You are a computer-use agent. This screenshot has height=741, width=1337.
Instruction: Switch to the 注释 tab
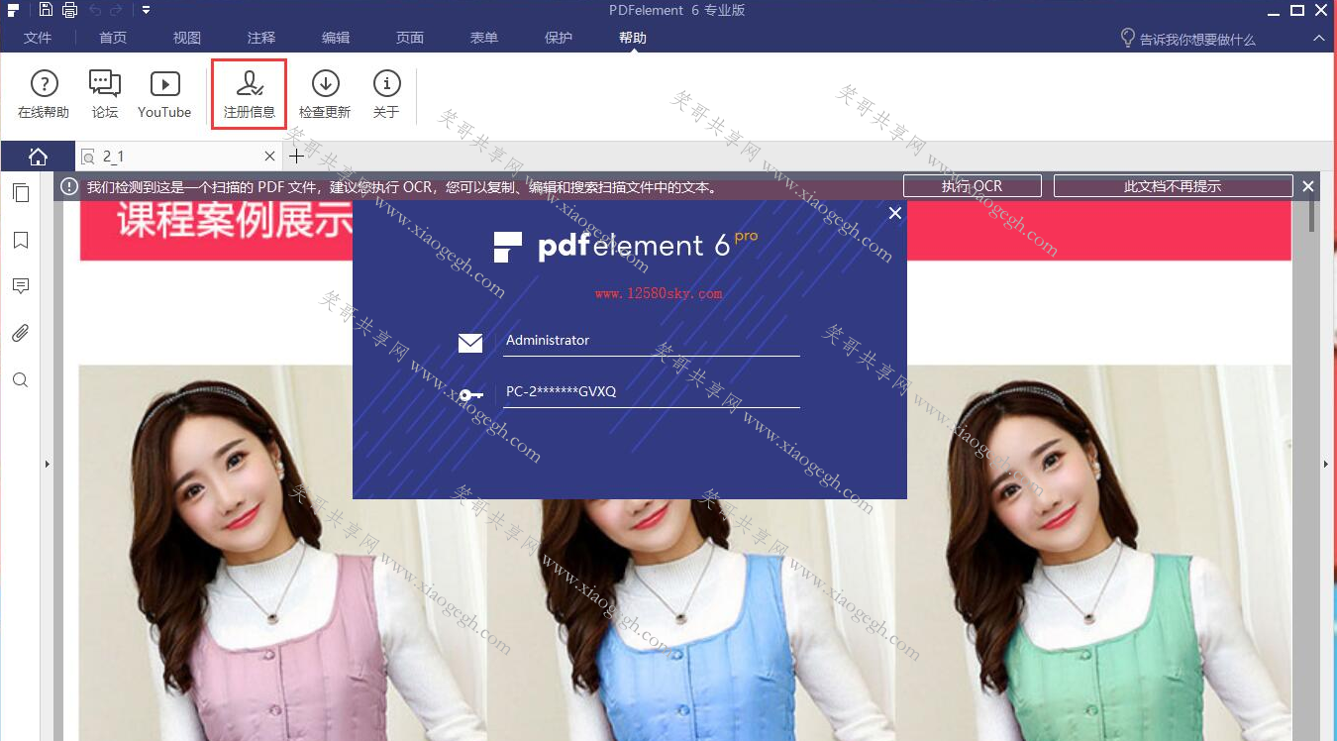pos(261,38)
